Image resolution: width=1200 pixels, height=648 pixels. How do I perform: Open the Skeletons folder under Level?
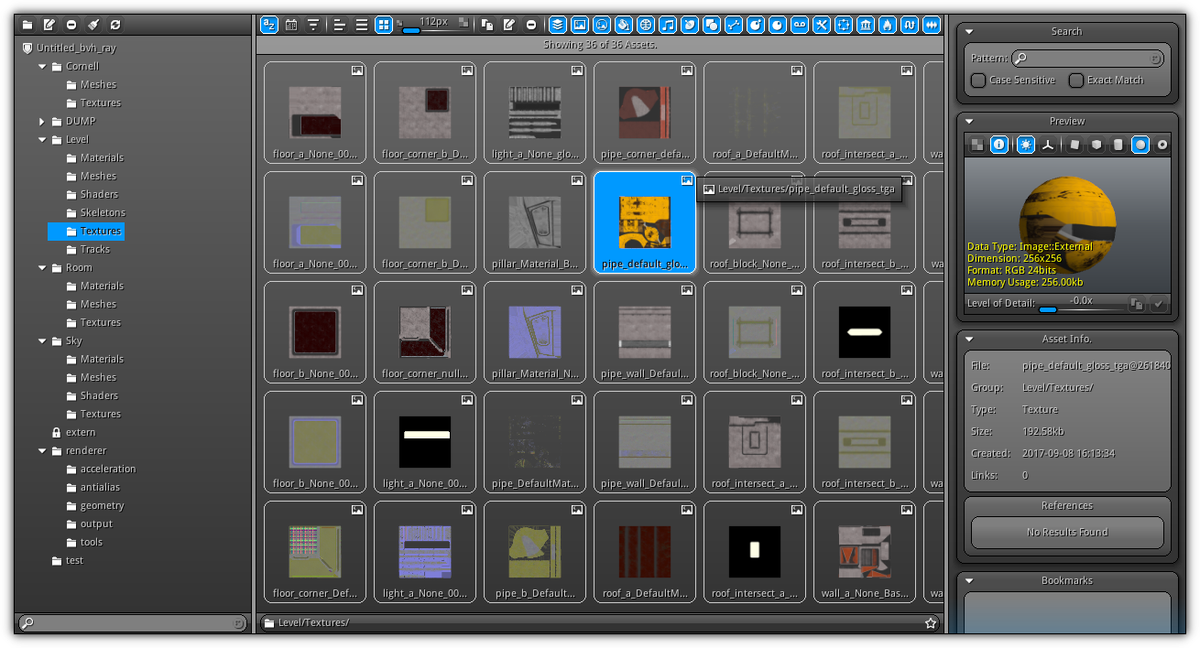pyautogui.click(x=95, y=212)
